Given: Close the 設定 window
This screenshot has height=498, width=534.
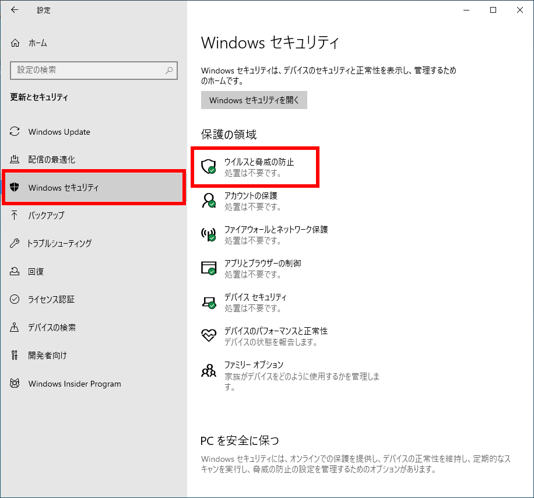Looking at the screenshot, I should point(519,10).
